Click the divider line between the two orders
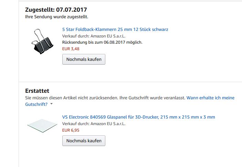This screenshot has width=242, height=167. tap(130, 82)
